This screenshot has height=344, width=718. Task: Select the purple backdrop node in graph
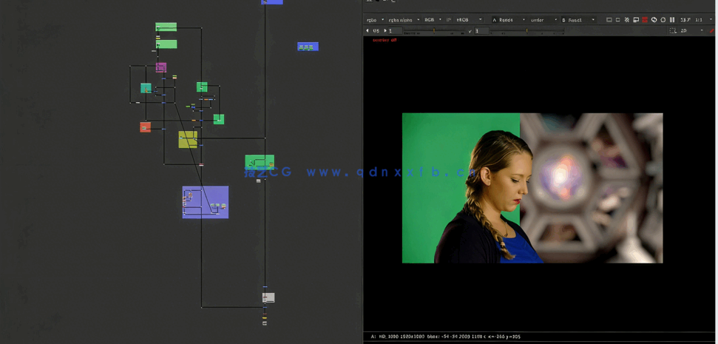coord(161,67)
